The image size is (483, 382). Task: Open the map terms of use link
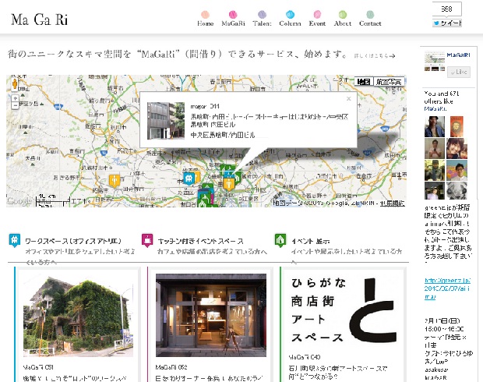coord(392,203)
